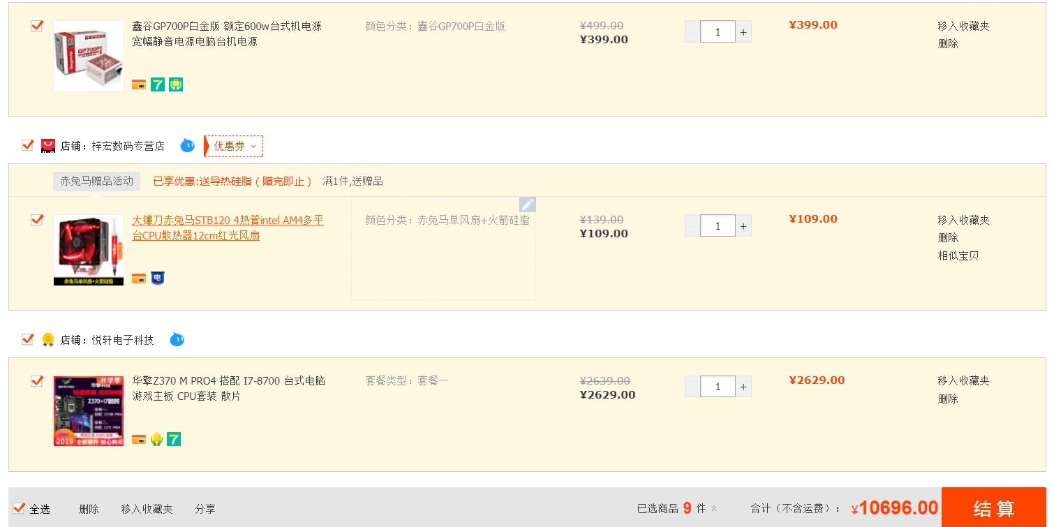Open 鑫谷GP700P白金版 product title
This screenshot has height=527, width=1054.
point(227,34)
